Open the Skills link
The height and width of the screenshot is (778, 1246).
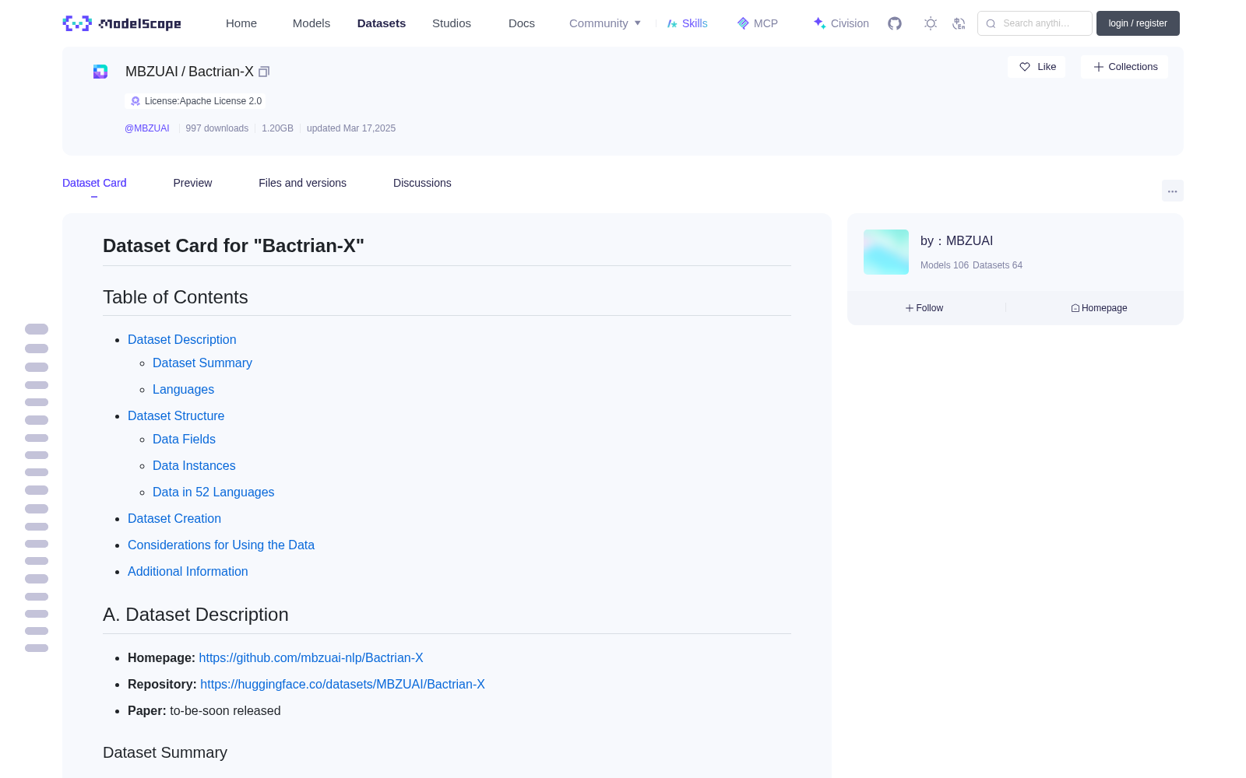coord(687,23)
